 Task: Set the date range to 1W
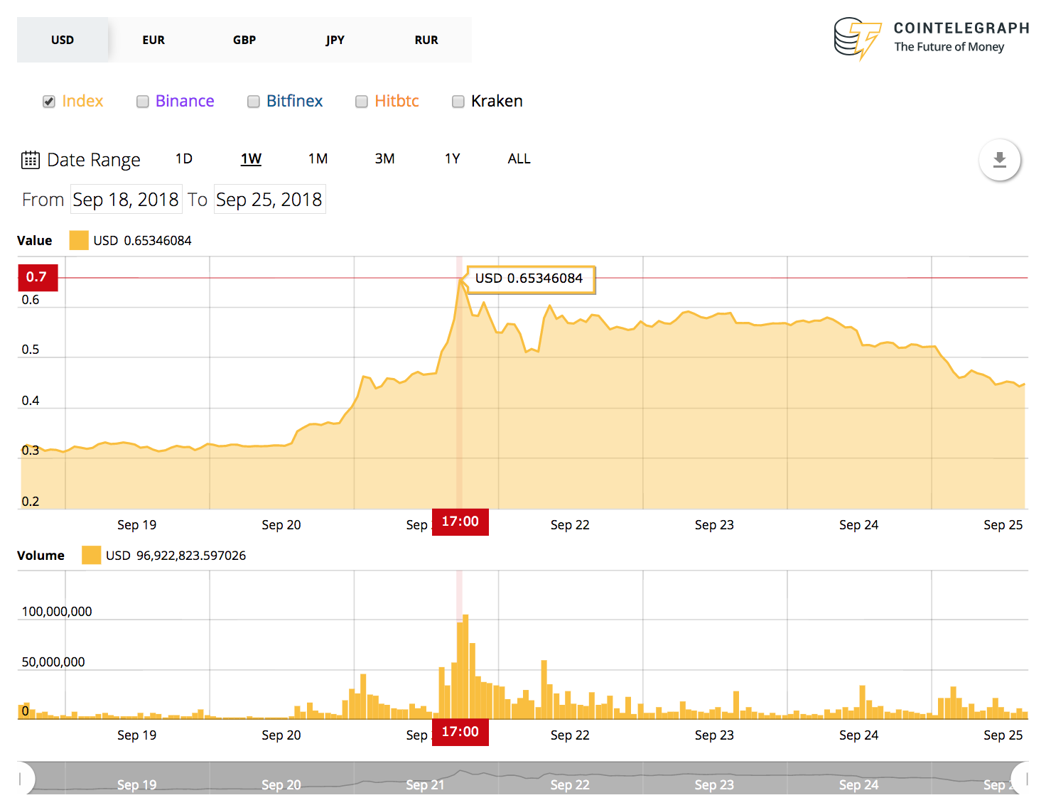(251, 158)
